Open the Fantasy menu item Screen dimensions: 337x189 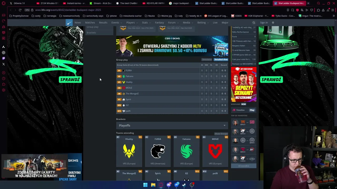tap(159, 23)
